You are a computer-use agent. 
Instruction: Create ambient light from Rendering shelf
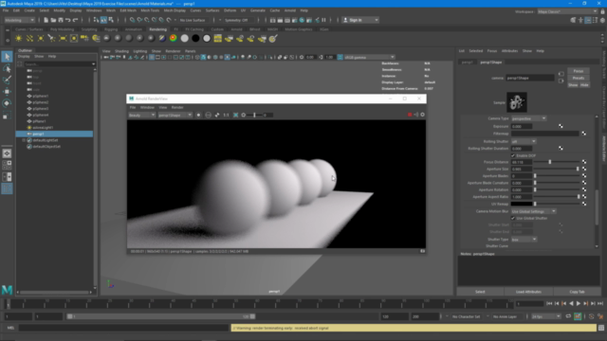coord(19,38)
